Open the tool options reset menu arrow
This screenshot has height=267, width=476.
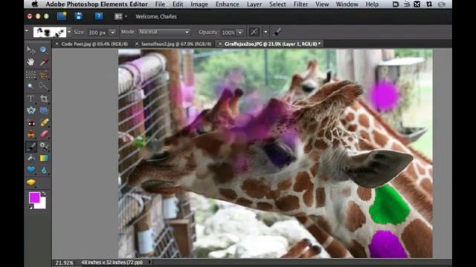27,31
